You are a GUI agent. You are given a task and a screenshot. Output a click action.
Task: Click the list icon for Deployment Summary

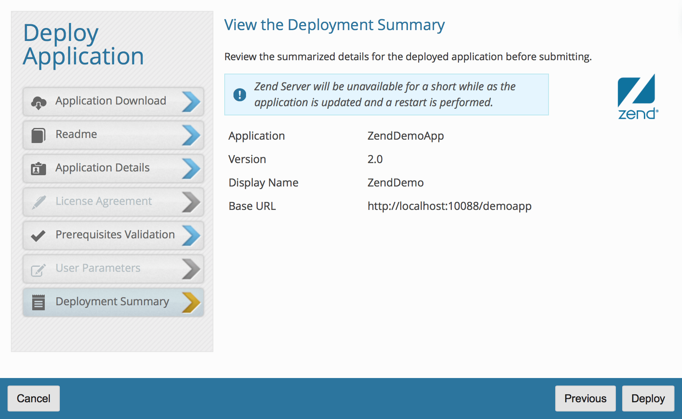click(38, 302)
